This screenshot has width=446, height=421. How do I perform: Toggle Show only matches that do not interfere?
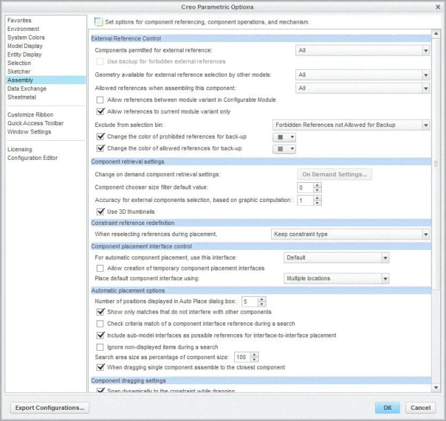point(100,312)
